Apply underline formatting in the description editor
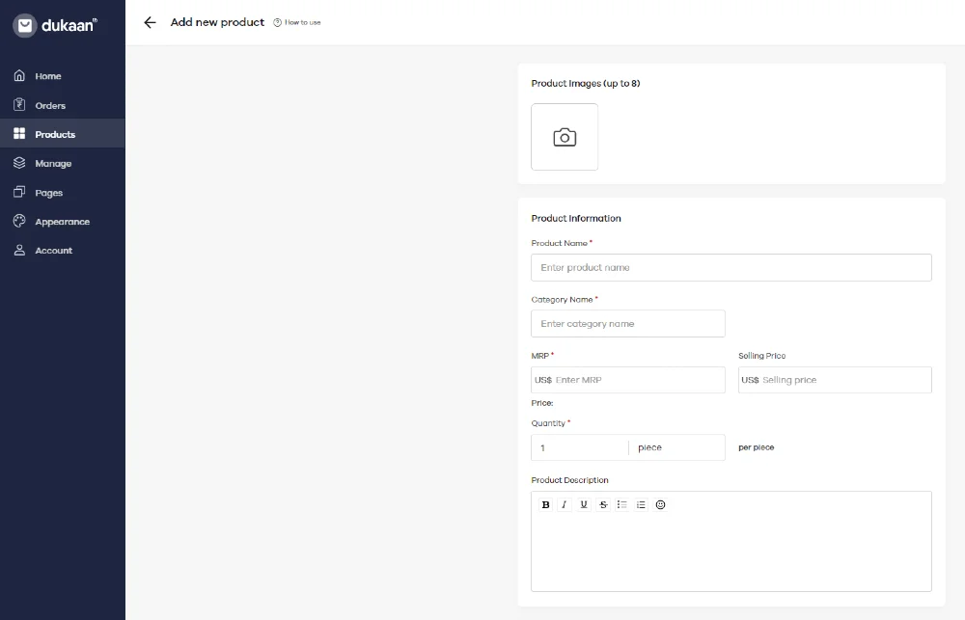Screen dimensions: 965x620 coord(584,504)
